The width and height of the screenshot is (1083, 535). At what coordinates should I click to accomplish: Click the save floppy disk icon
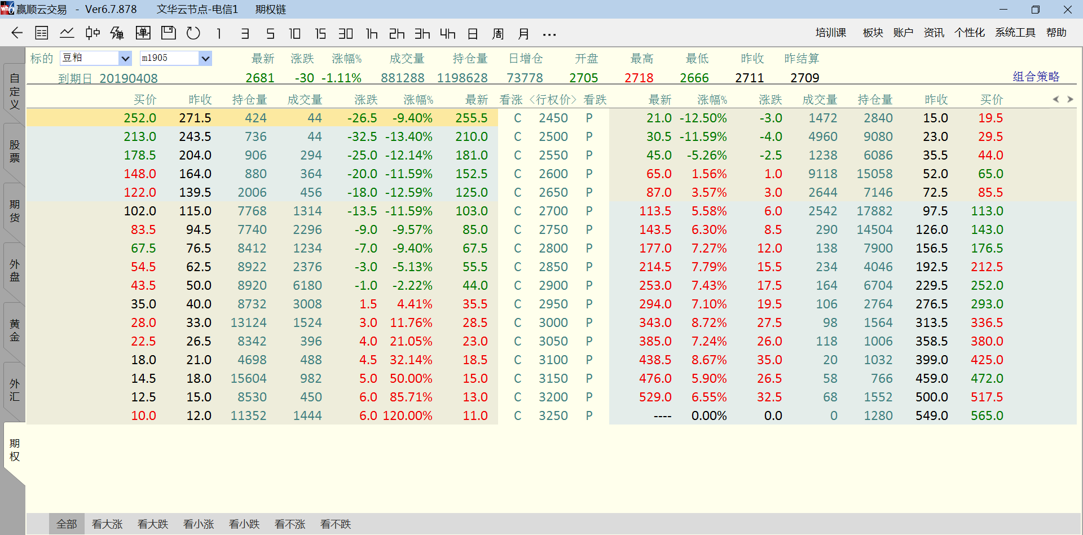pyautogui.click(x=168, y=33)
